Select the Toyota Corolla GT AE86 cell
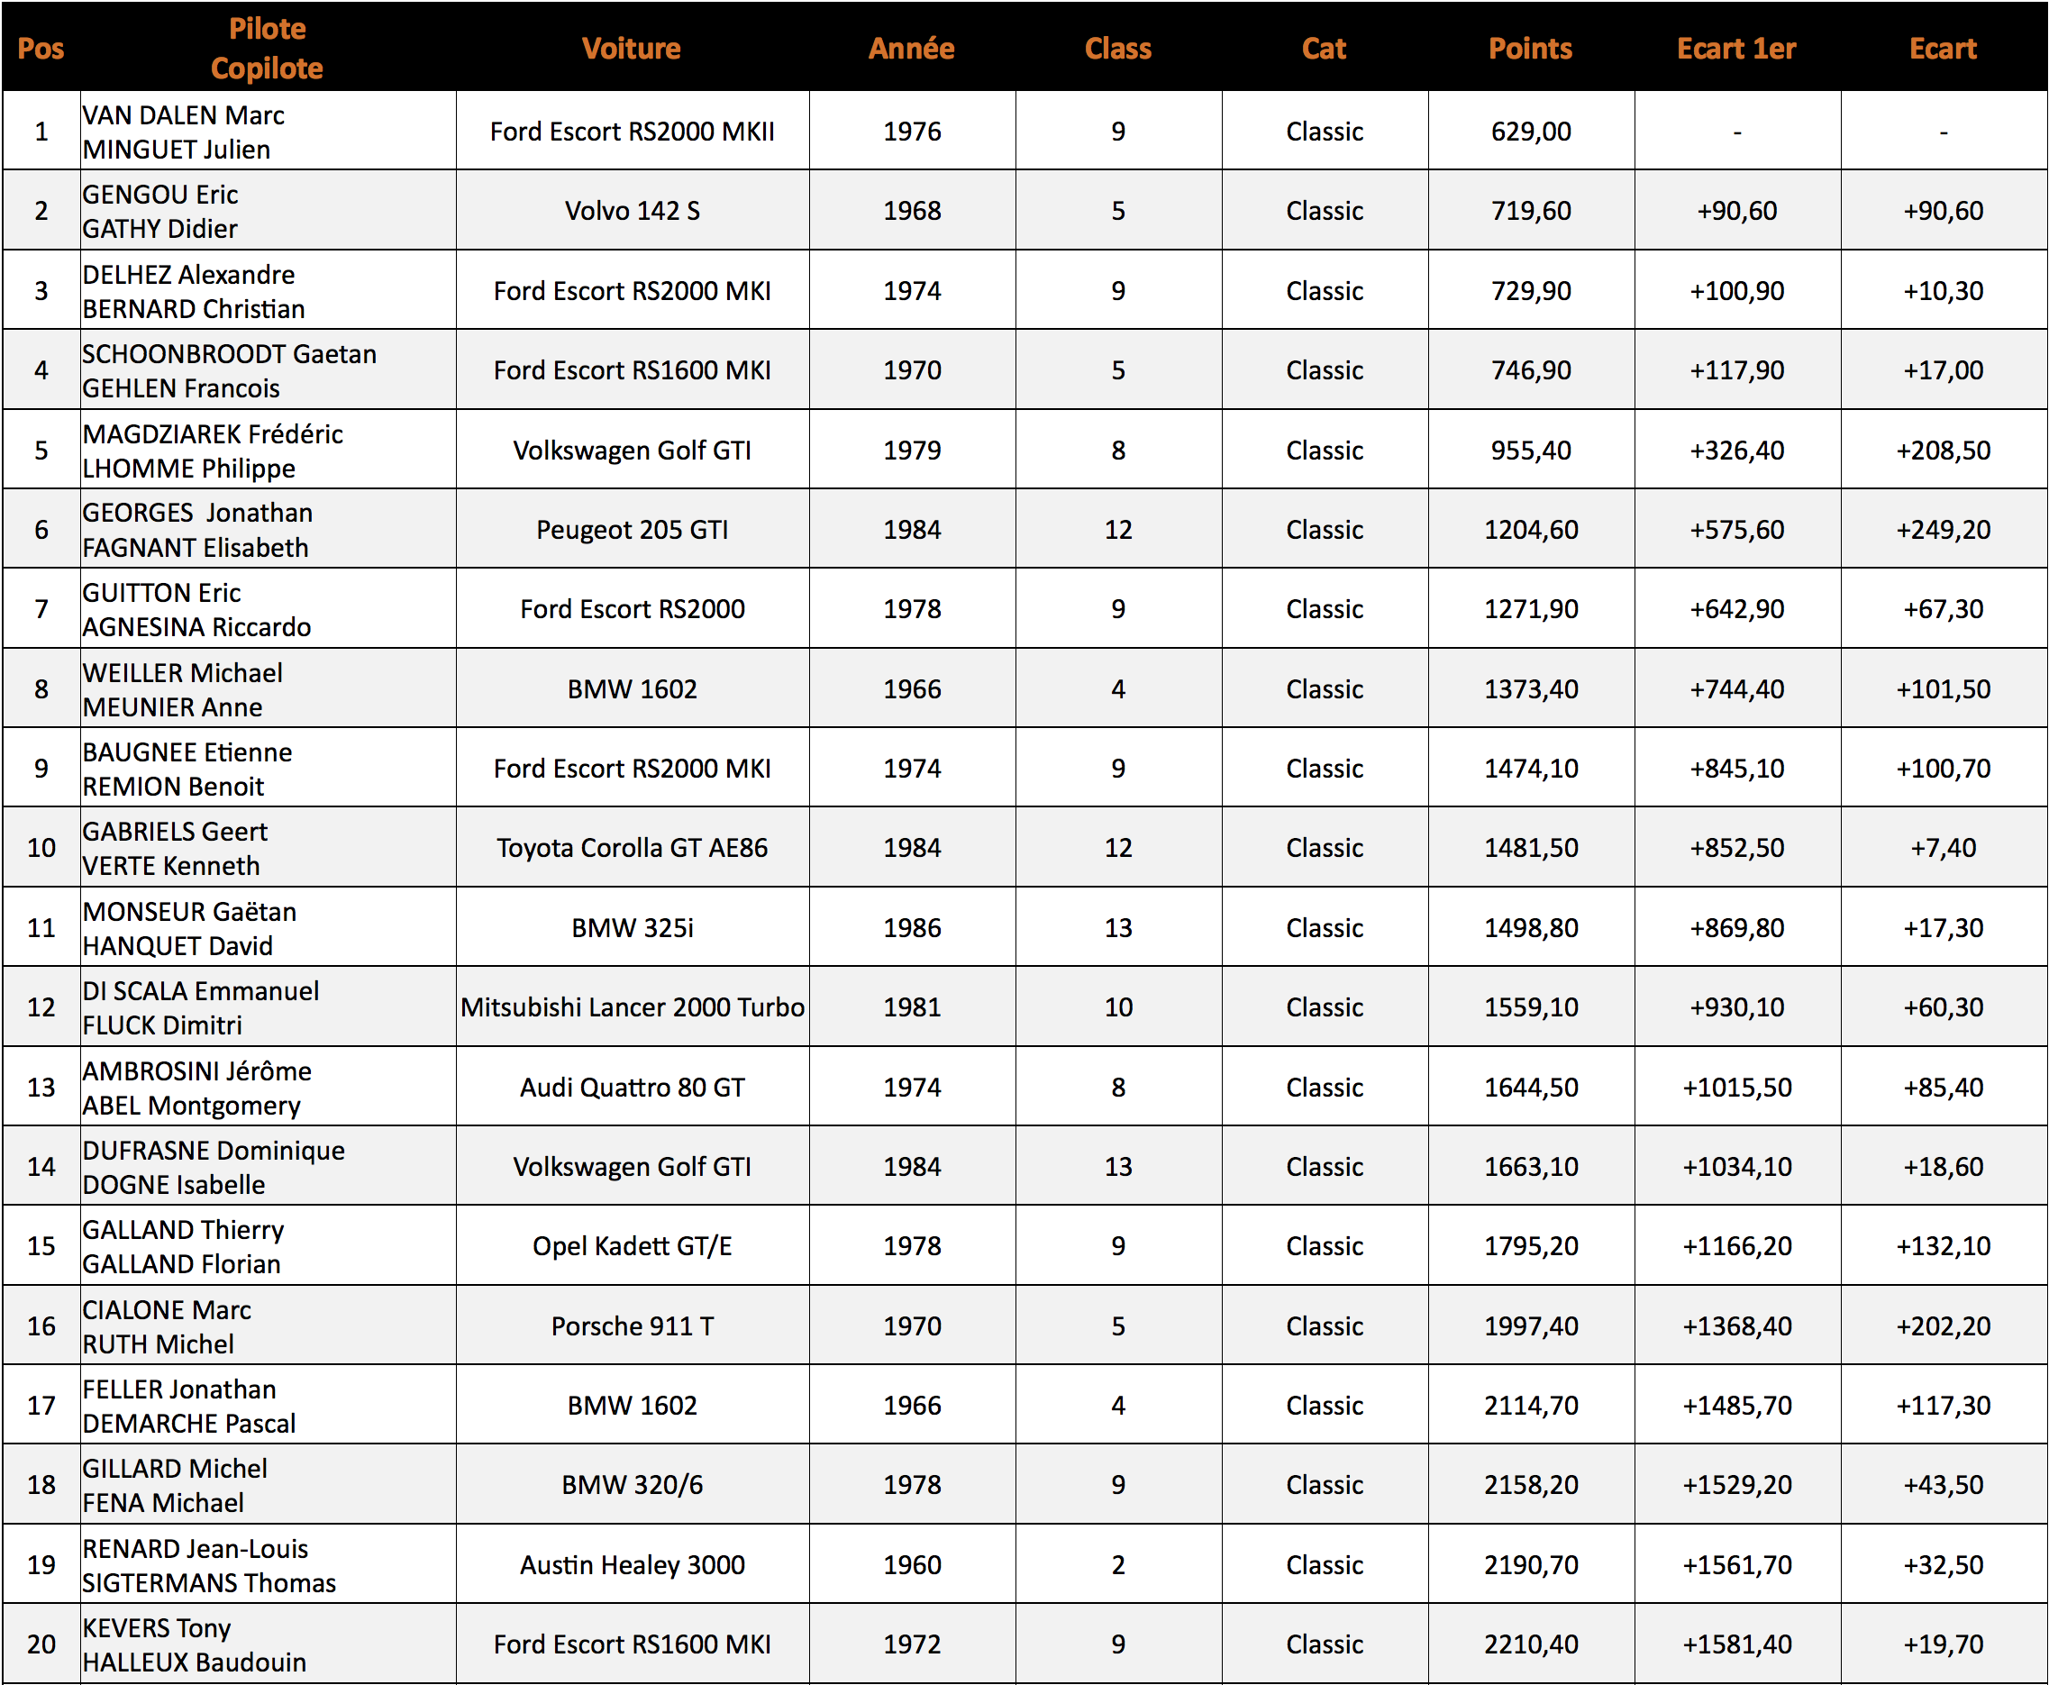This screenshot has height=1685, width=2049. pyautogui.click(x=632, y=848)
